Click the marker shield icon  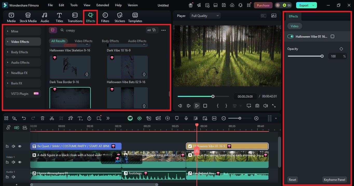pyautogui.click(x=177, y=118)
